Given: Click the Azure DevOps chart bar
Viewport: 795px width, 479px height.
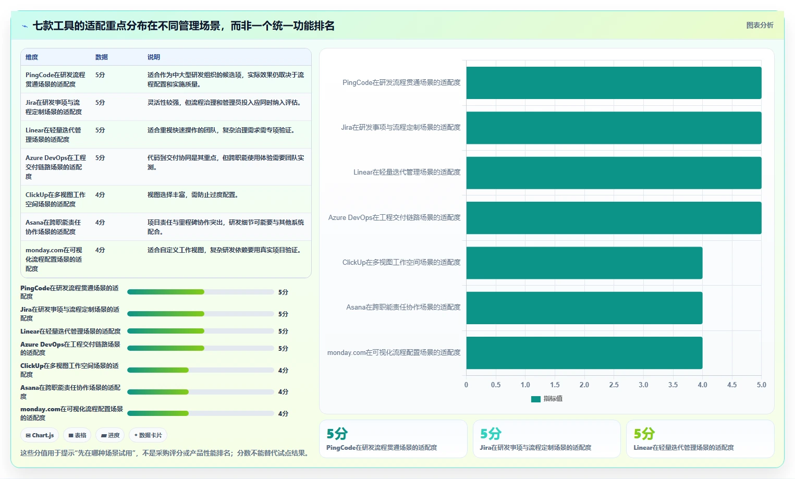Looking at the screenshot, I should point(614,218).
